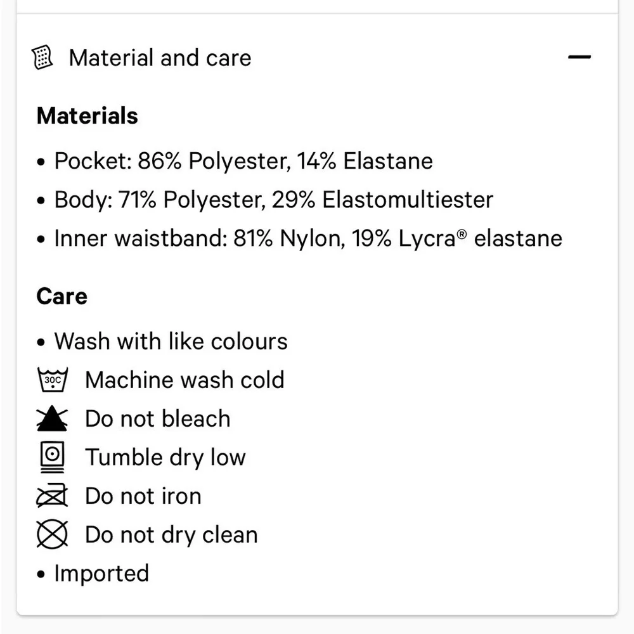The image size is (634, 634).
Task: Click the do not bleach triangle icon
Action: pyautogui.click(x=52, y=419)
